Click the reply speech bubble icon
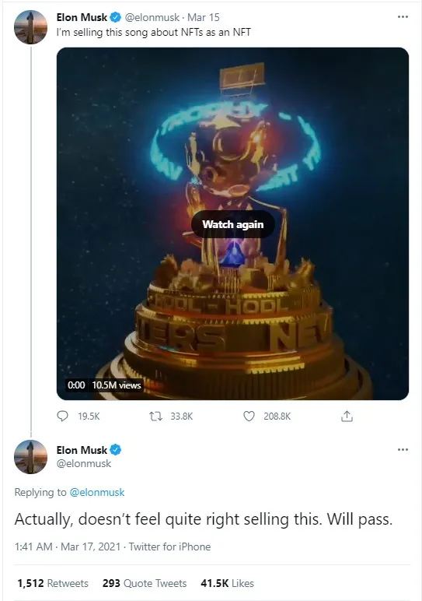This screenshot has height=601, width=422. pos(62,416)
